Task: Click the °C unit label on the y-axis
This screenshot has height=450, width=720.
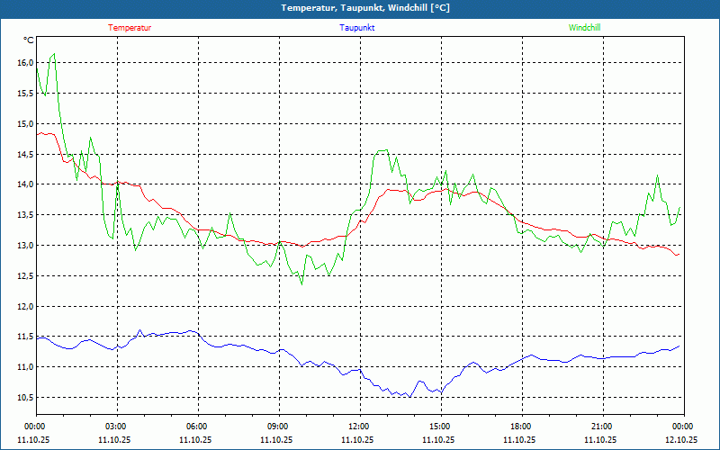Action: tap(29, 40)
